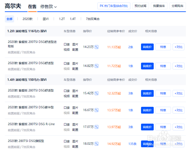This screenshot has width=192, height=151.
Task: Add 280TSI DSG豪华型 to 对比
Action: pyautogui.click(x=178, y=110)
